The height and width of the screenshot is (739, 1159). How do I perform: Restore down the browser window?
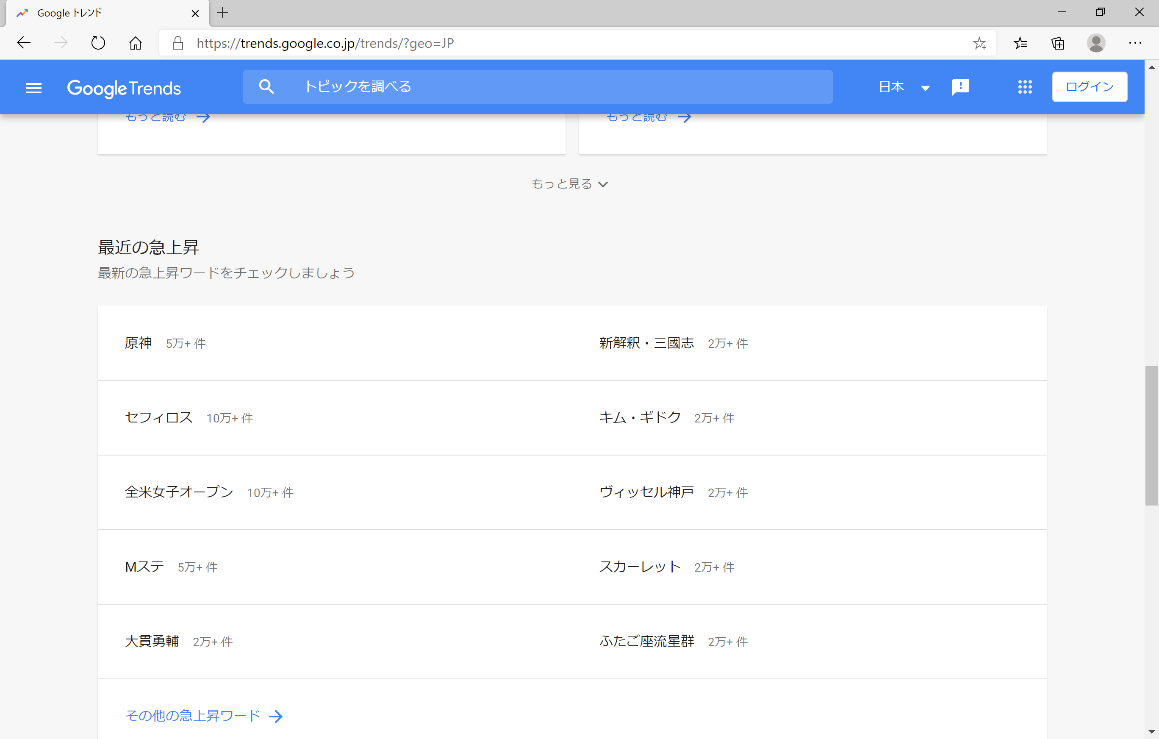(1100, 12)
